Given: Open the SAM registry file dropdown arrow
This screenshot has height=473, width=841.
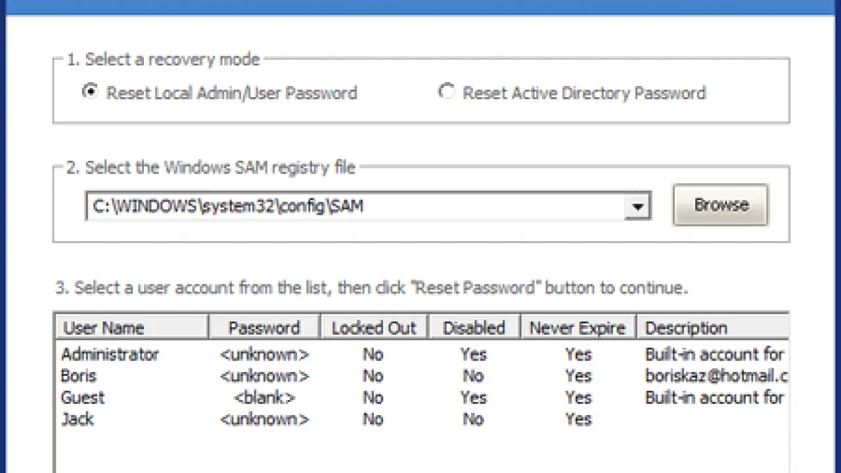Looking at the screenshot, I should pos(636,206).
